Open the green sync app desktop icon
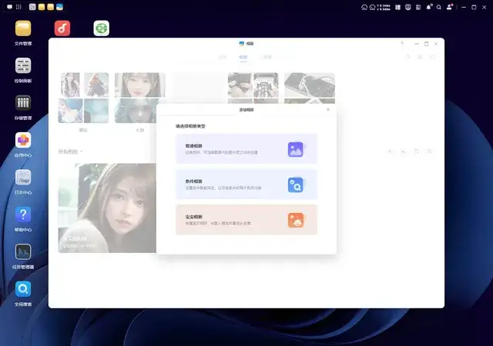 101,28
